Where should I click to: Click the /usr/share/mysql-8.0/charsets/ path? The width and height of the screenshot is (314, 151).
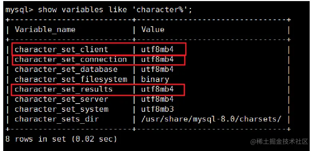(211, 119)
